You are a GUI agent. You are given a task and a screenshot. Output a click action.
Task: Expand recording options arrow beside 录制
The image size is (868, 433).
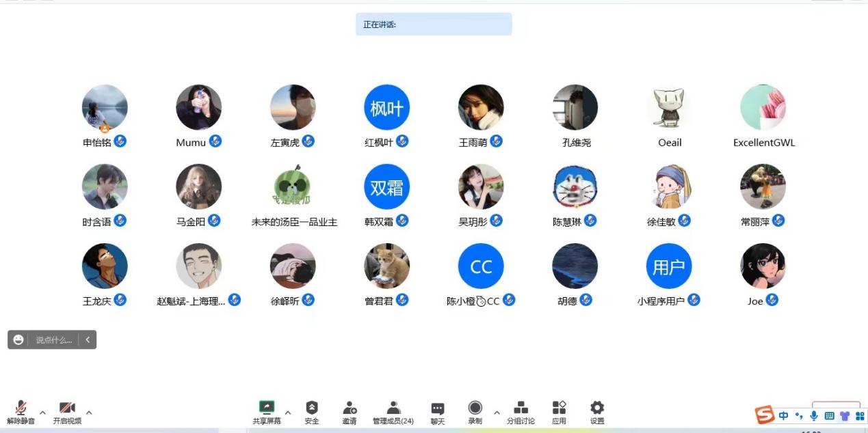pyautogui.click(x=497, y=413)
